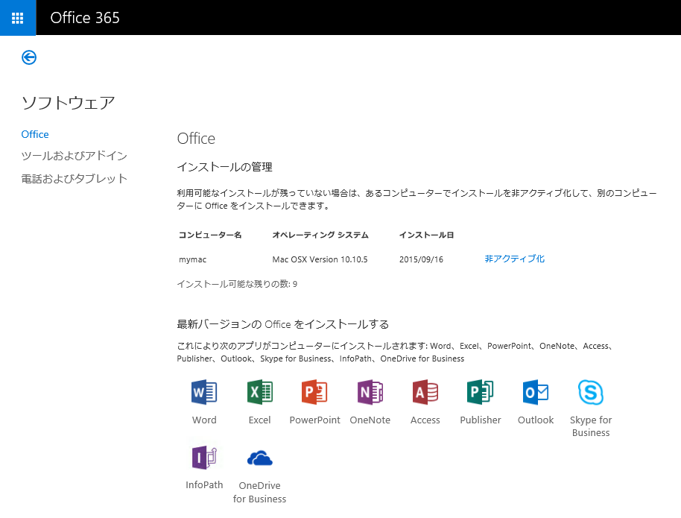Image resolution: width=681 pixels, height=518 pixels.
Task: Click the OneDrive for Business label text
Action: [x=260, y=492]
